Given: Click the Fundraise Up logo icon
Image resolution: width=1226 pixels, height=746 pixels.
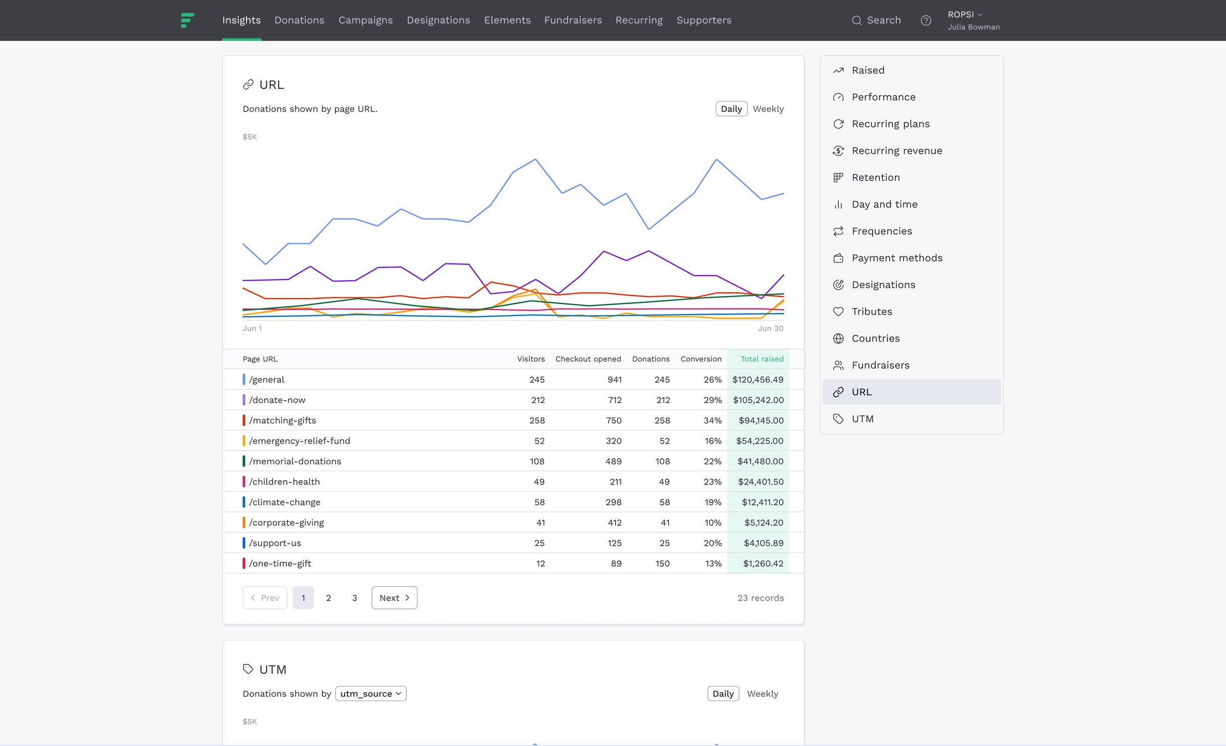Looking at the screenshot, I should 187,20.
